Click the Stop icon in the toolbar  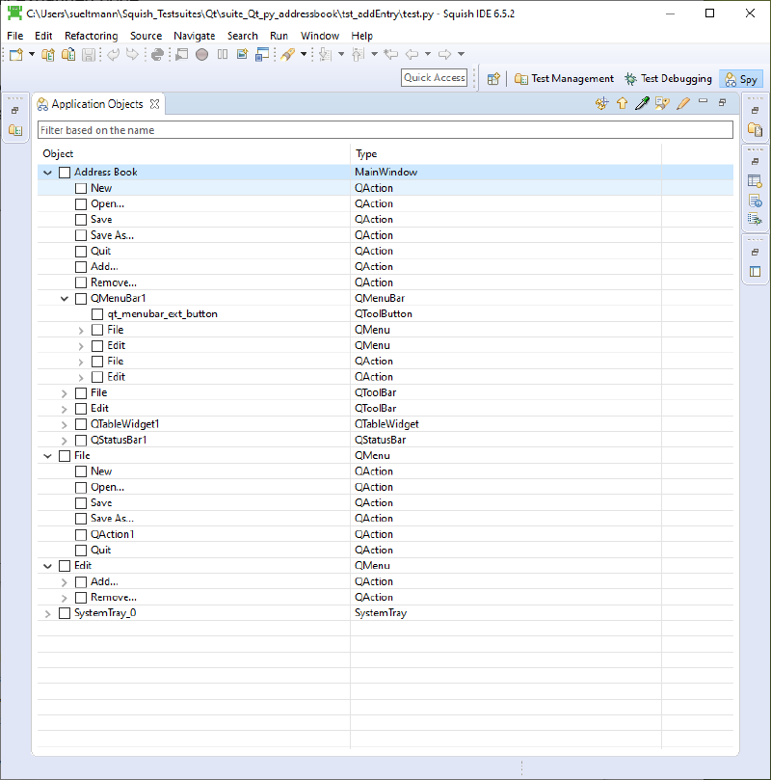[182, 55]
